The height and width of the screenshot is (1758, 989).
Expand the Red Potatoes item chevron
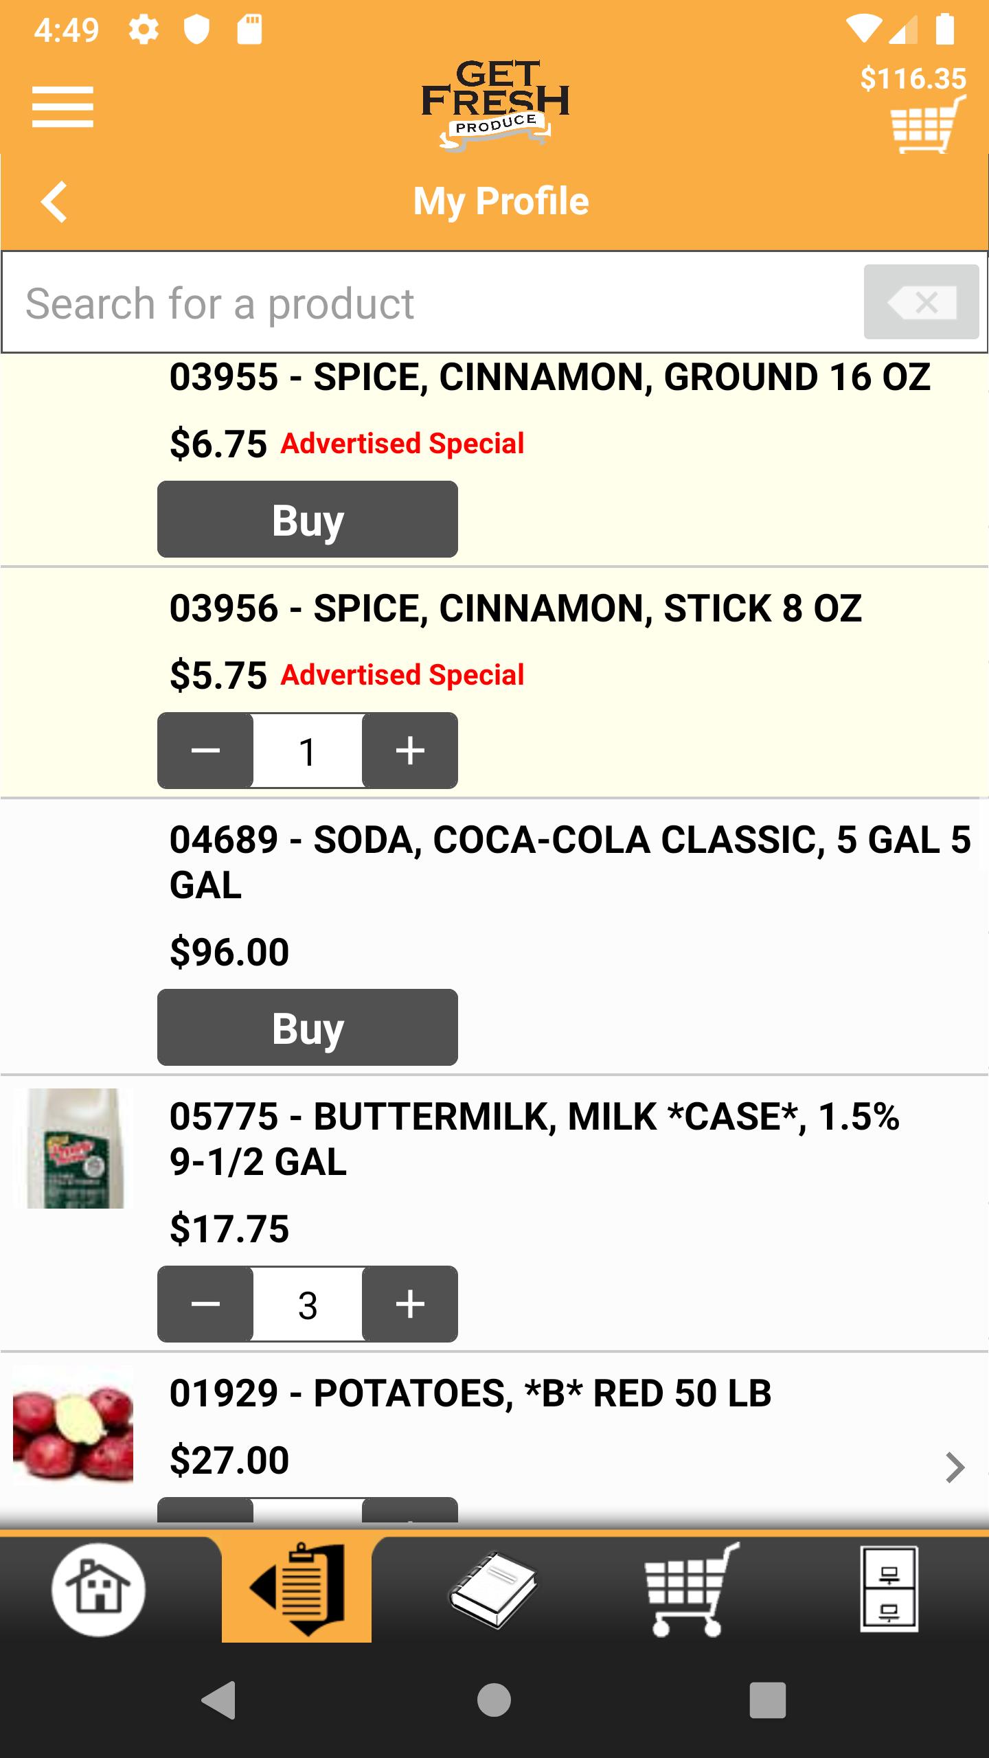coord(955,1468)
